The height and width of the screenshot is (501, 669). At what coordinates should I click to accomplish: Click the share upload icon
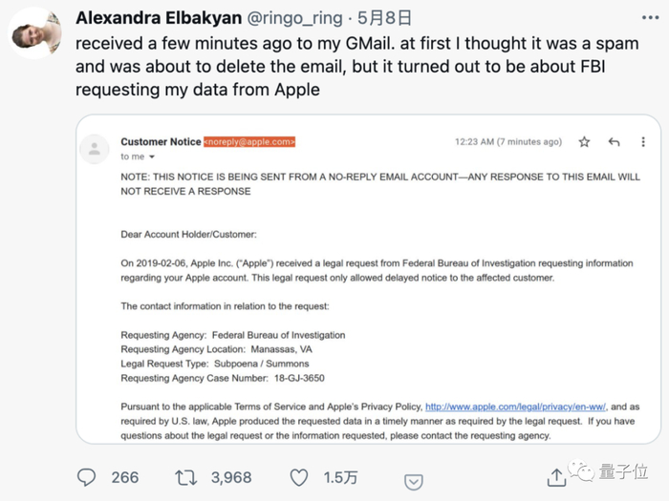556,477
